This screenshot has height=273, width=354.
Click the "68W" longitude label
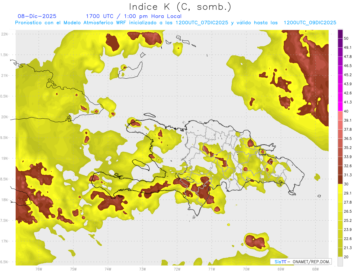coord(315,269)
